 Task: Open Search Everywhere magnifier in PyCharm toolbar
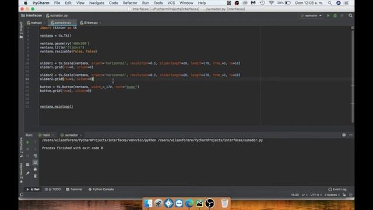point(350,16)
